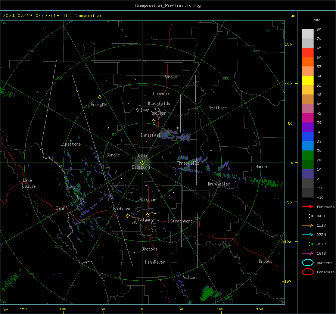Click the Airdrie label
The image size is (336, 314).
tap(147, 199)
